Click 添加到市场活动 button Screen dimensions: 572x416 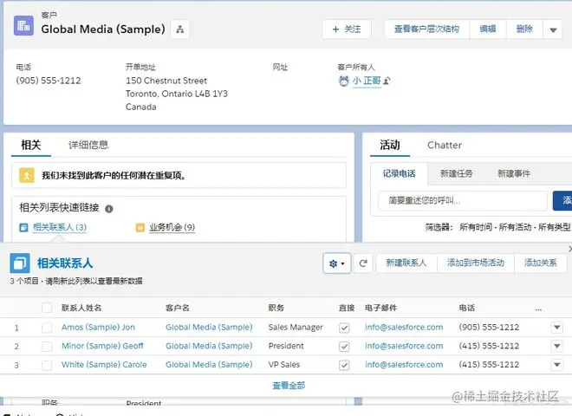click(x=476, y=263)
